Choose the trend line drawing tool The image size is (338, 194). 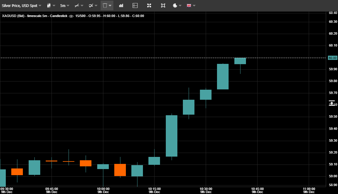(77, 5)
